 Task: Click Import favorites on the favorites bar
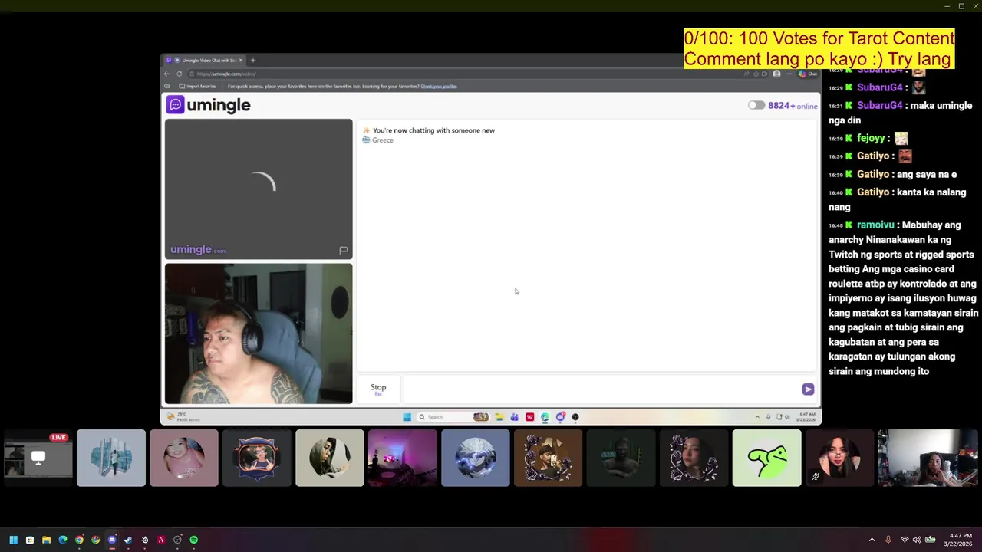click(197, 86)
